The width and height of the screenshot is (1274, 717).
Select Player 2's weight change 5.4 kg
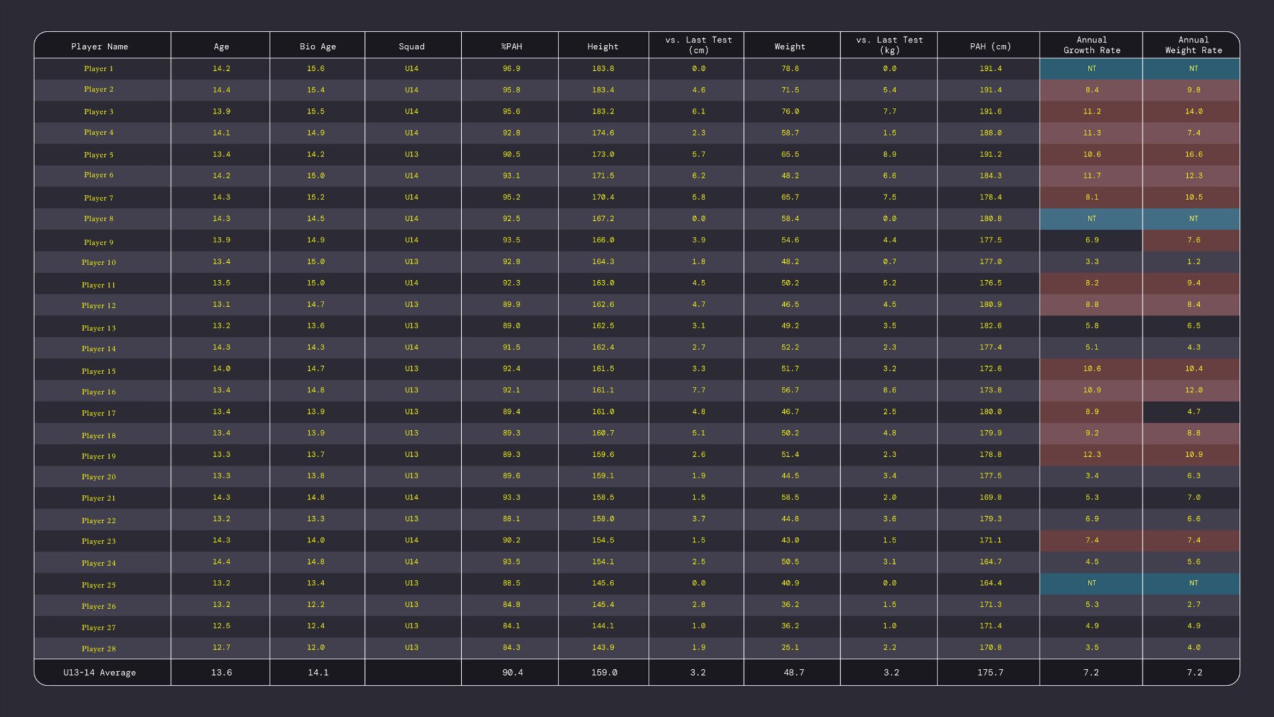click(889, 90)
